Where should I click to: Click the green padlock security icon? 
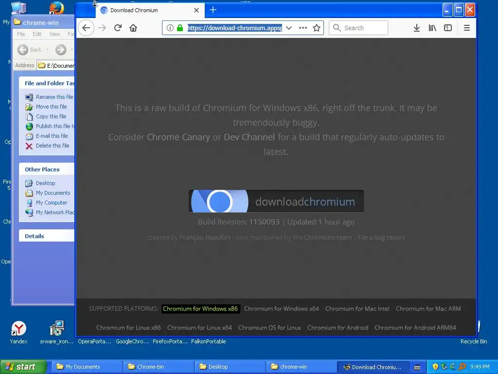point(180,28)
